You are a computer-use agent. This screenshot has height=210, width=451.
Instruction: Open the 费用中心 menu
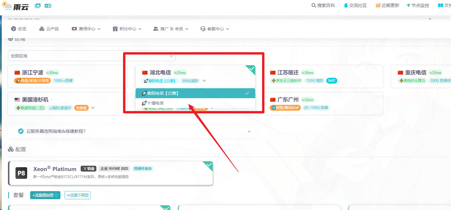coord(86,29)
